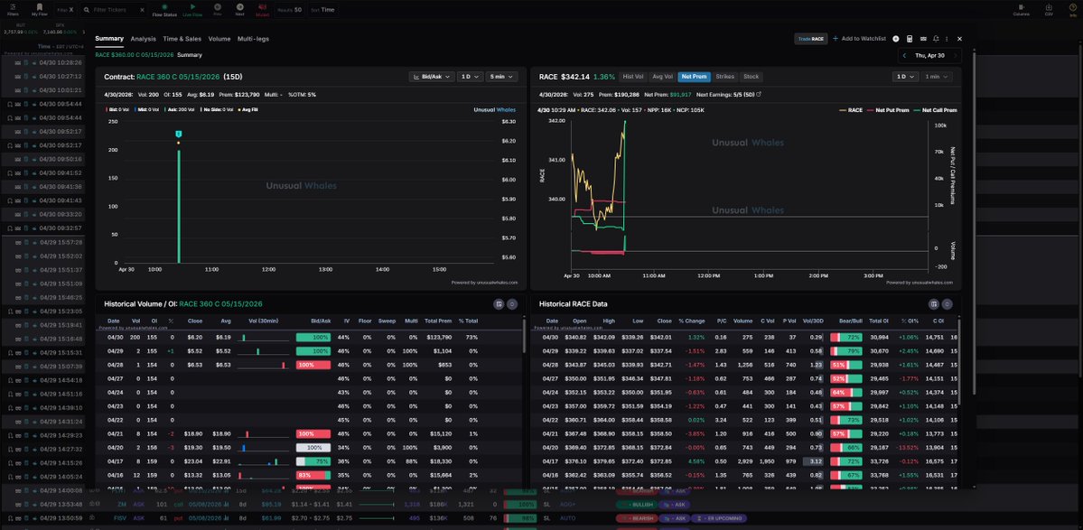Click Add to Watchlist
1083x530 pixels.
pos(859,39)
